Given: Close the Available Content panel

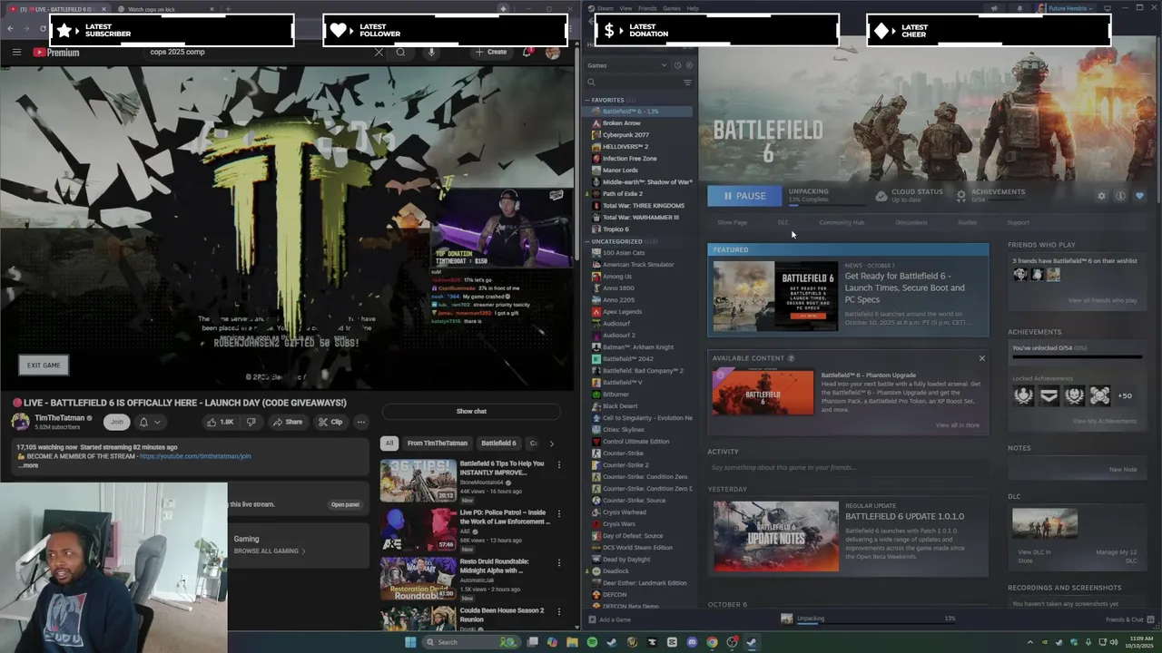Looking at the screenshot, I should click(981, 358).
